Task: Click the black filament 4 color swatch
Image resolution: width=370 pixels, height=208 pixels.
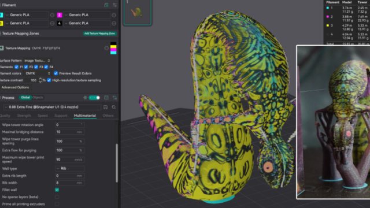Action: [60, 23]
